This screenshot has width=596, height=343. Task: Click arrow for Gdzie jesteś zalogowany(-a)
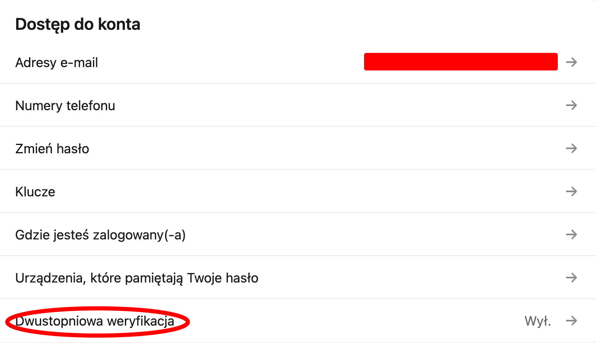coord(572,235)
